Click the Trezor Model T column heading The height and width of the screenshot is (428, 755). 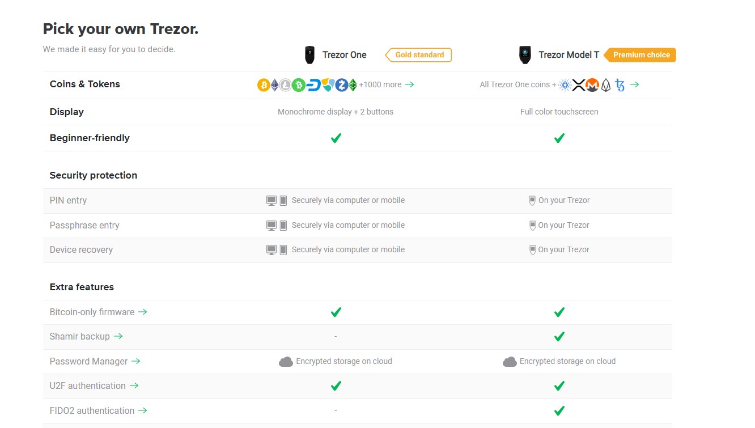click(x=569, y=55)
